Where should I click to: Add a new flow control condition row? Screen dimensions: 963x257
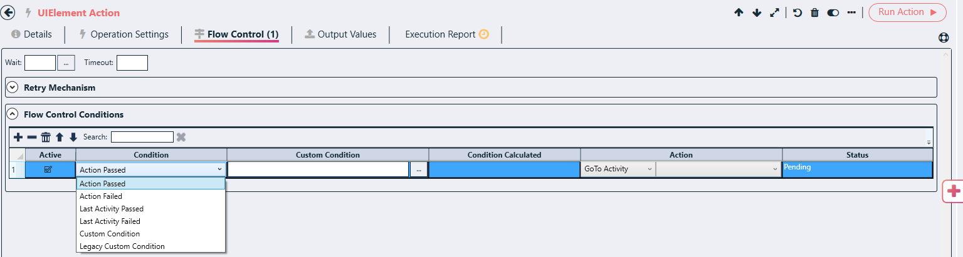(18, 137)
